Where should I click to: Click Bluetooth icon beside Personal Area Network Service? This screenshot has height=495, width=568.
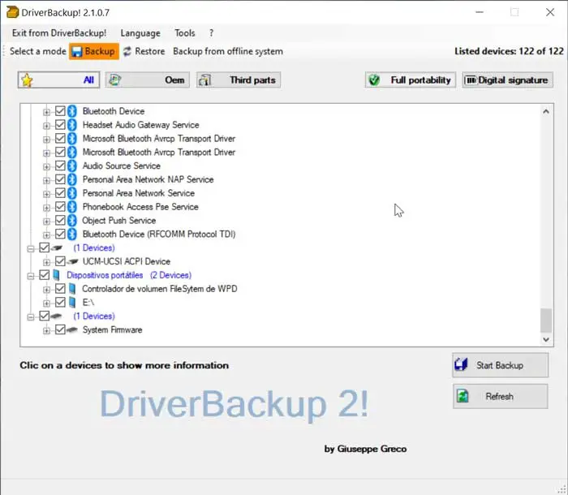72,193
